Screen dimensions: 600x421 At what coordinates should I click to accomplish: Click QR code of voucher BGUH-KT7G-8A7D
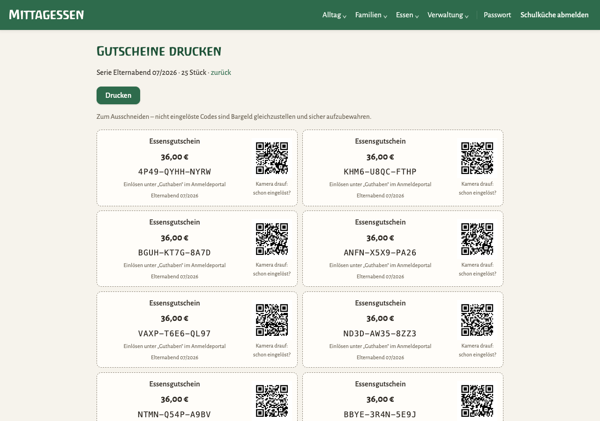272,239
